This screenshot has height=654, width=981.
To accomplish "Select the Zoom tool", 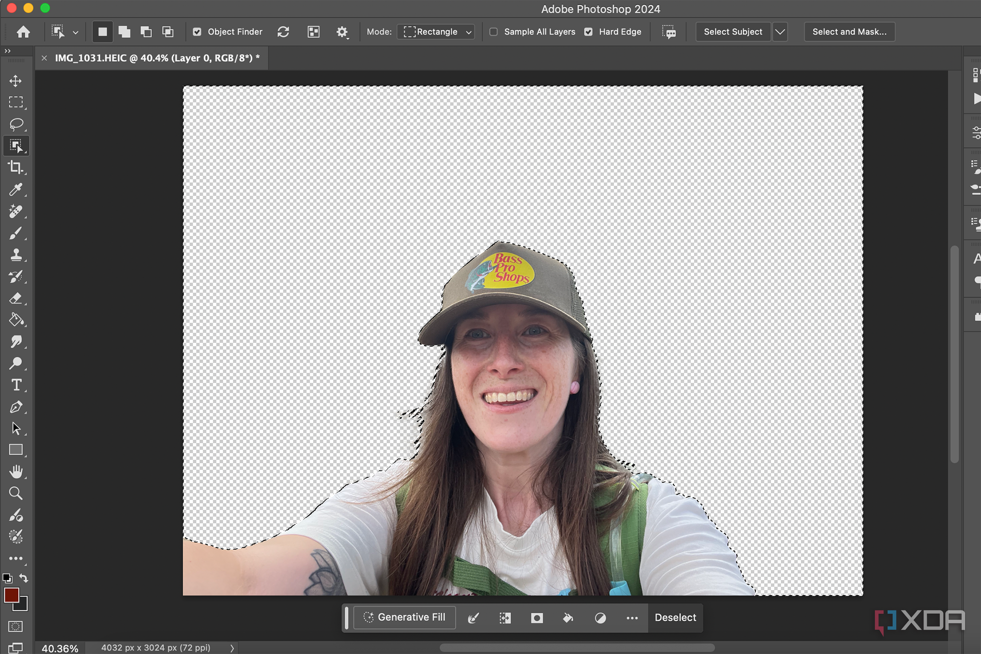I will point(16,493).
